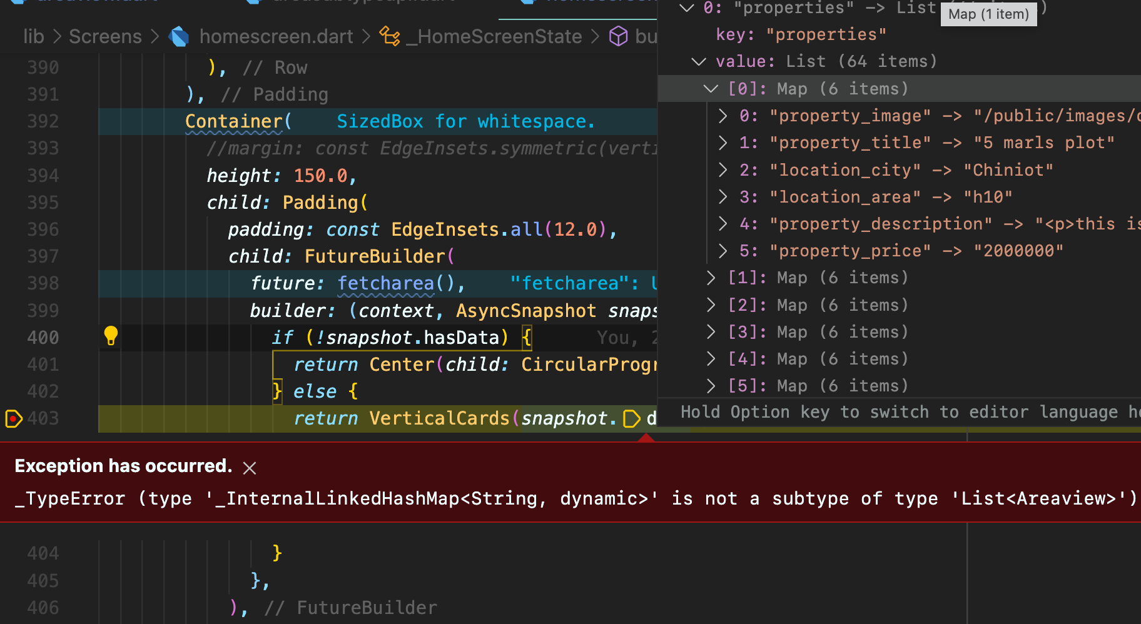The height and width of the screenshot is (624, 1141).
Task: Expand the property_description entry
Action: [x=723, y=224]
